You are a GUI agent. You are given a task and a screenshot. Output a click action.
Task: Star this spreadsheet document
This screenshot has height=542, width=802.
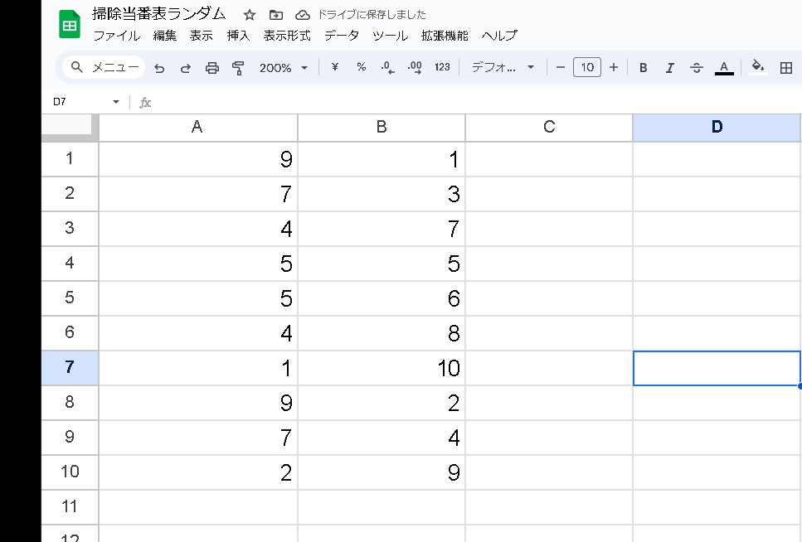(x=249, y=15)
